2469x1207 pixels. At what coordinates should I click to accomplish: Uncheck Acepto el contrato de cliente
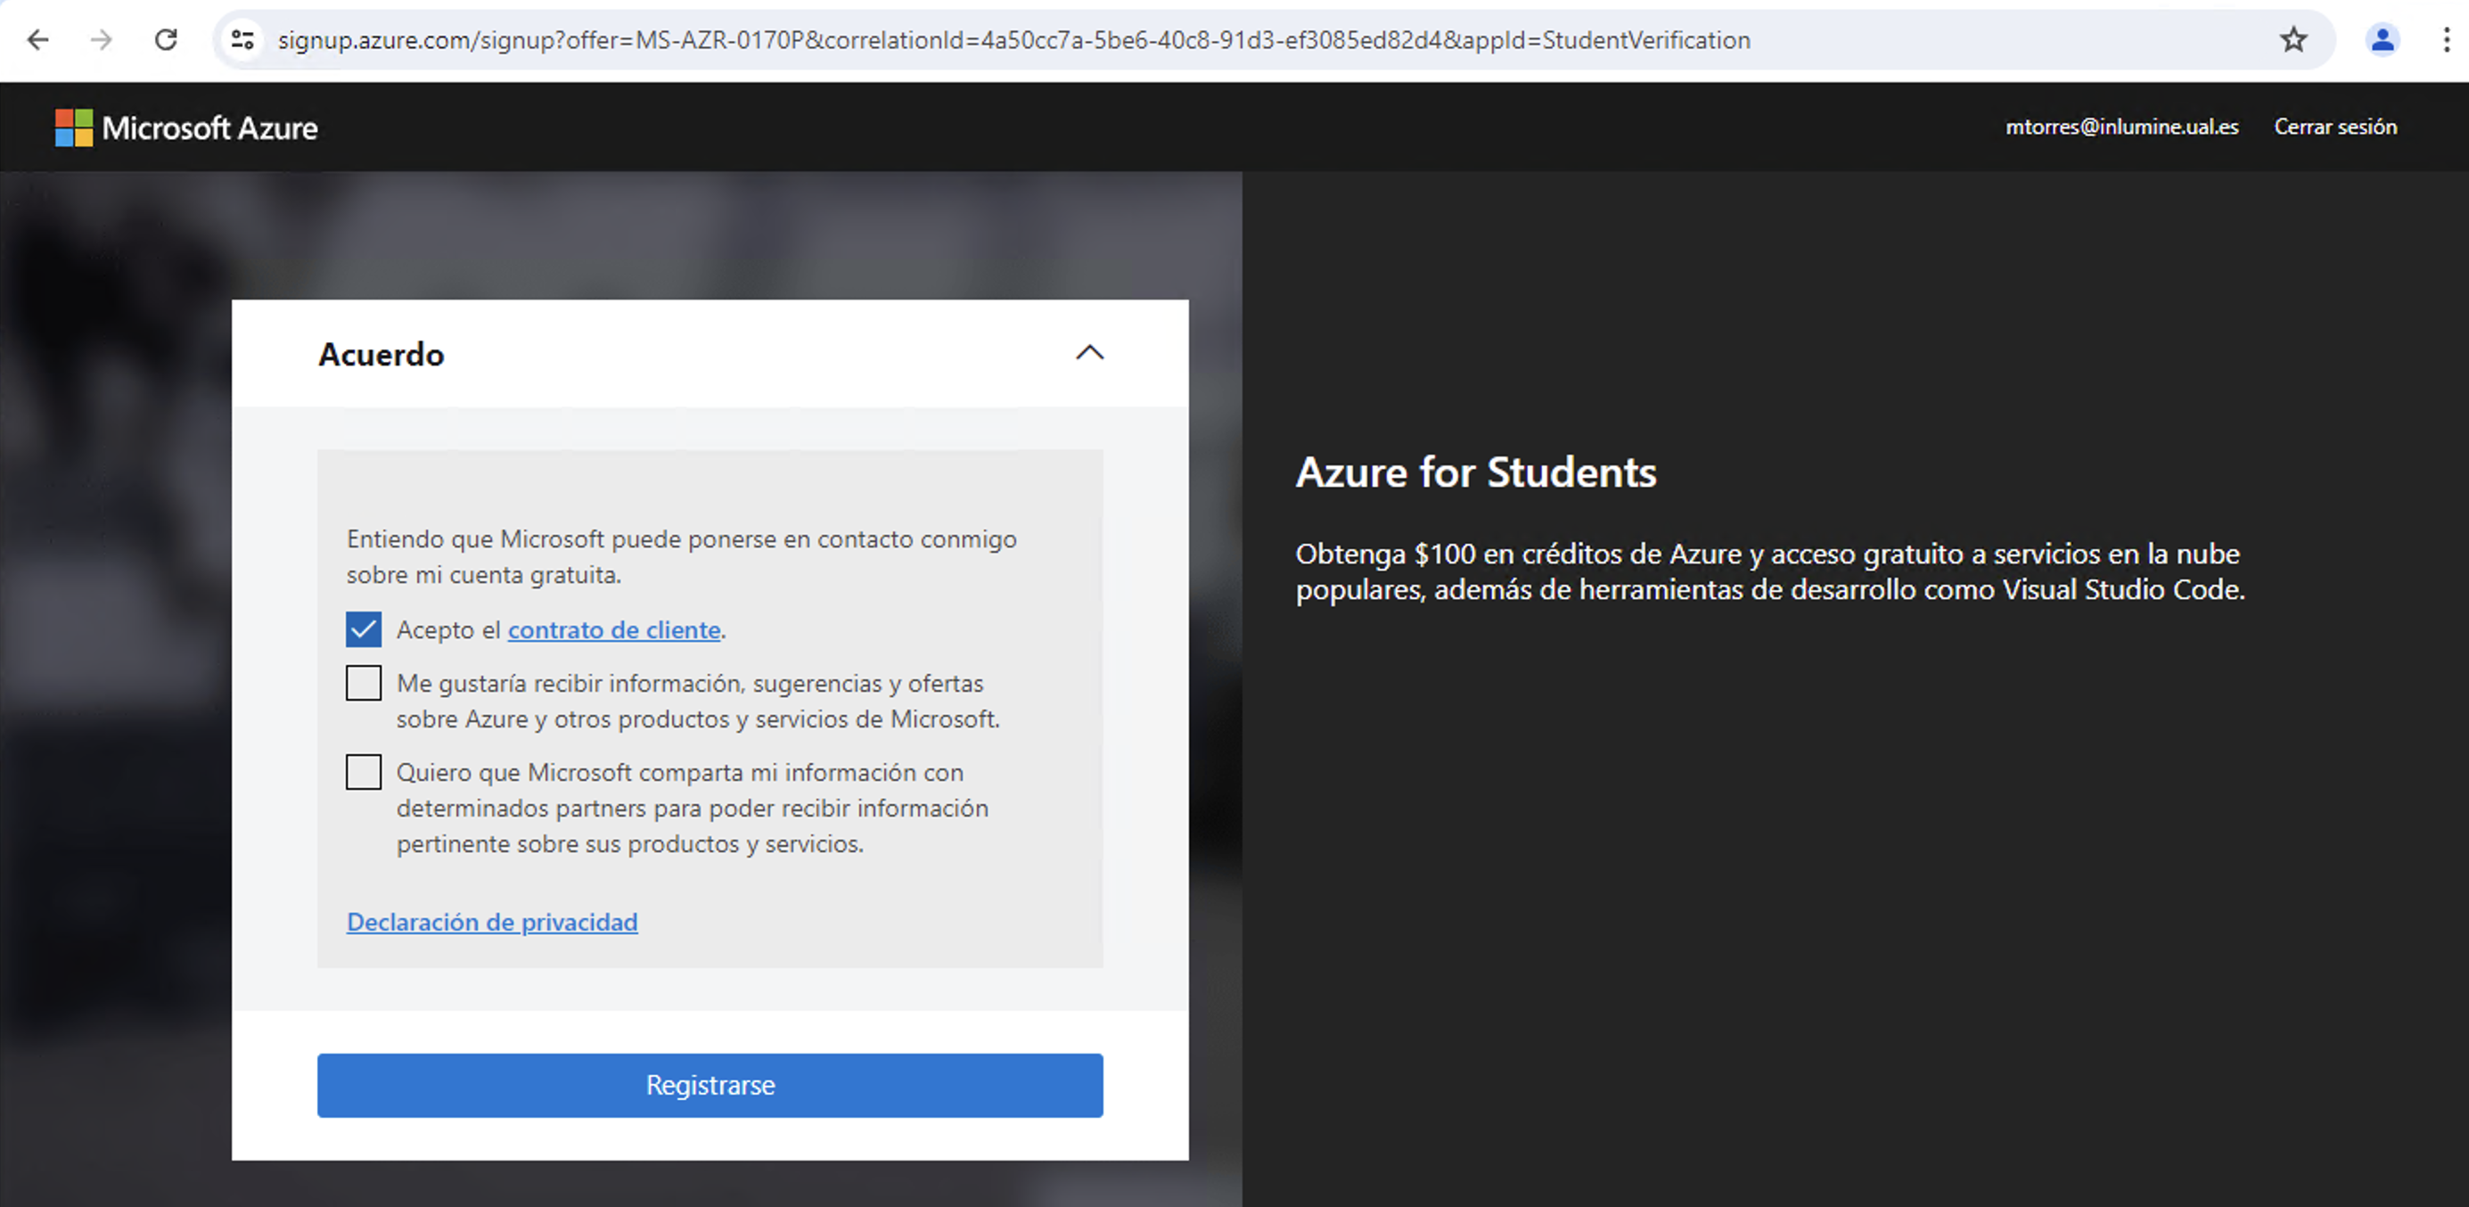pos(364,630)
